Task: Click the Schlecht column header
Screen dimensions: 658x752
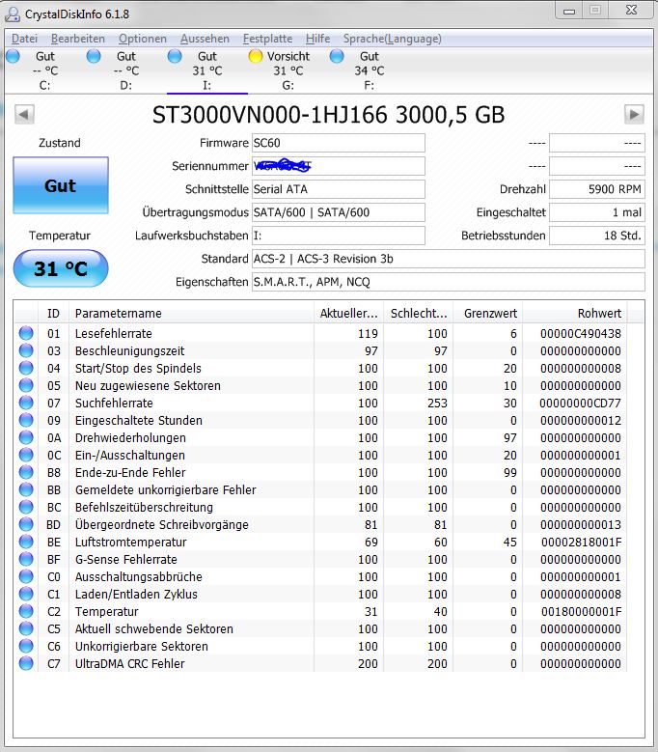Action: coord(418,313)
